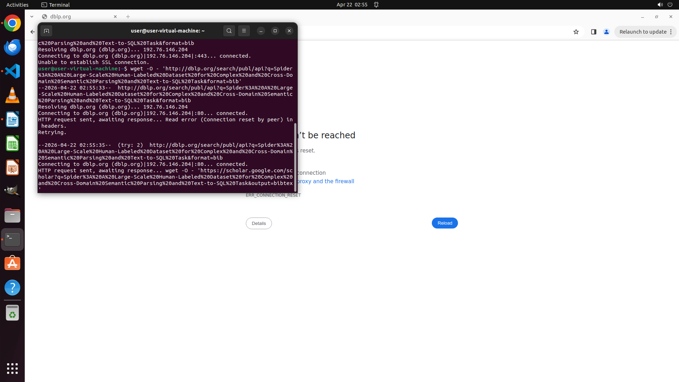The height and width of the screenshot is (382, 679).
Task: Add a new terminal tab
Action: [46, 31]
